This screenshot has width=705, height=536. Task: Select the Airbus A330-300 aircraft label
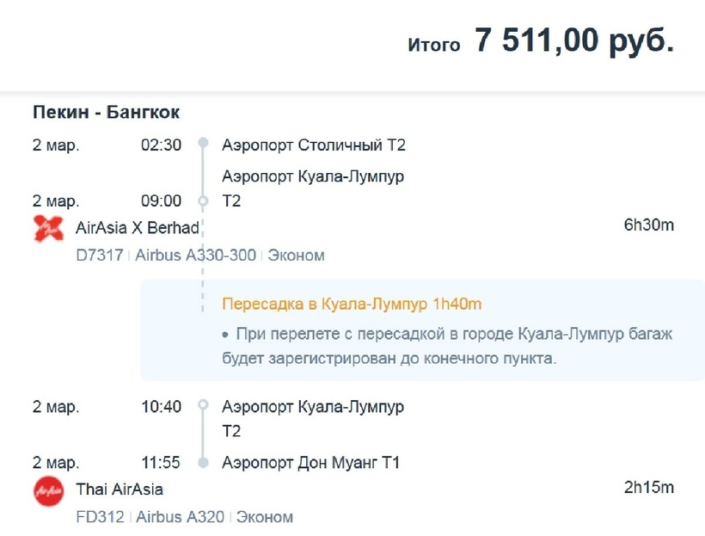click(x=196, y=256)
